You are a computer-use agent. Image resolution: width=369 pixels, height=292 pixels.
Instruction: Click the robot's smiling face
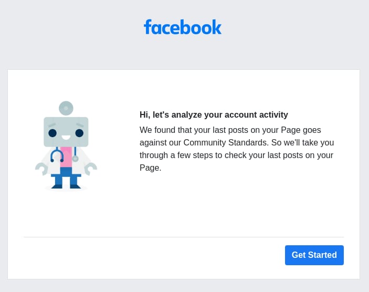66,132
